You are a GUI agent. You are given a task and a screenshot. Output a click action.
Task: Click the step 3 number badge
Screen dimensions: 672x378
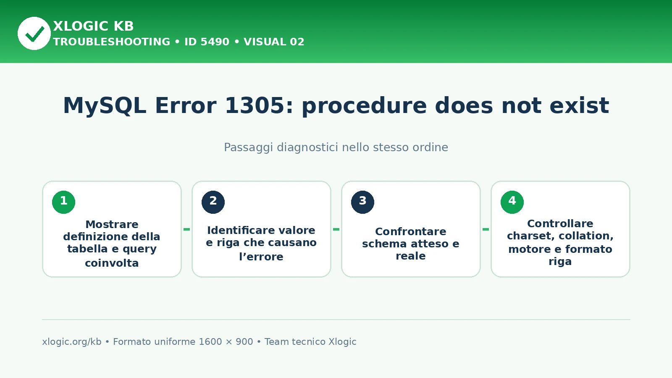click(x=362, y=202)
